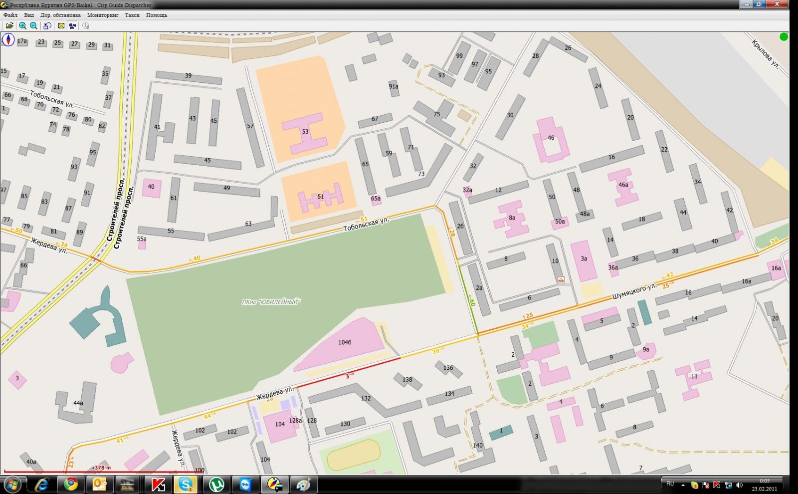Open the Файл menu
The height and width of the screenshot is (494, 798).
(10, 15)
